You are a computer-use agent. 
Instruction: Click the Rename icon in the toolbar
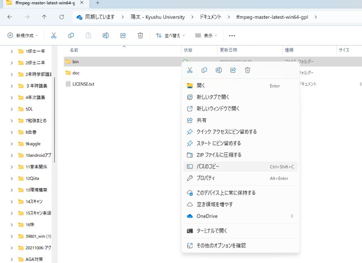[x=106, y=36]
